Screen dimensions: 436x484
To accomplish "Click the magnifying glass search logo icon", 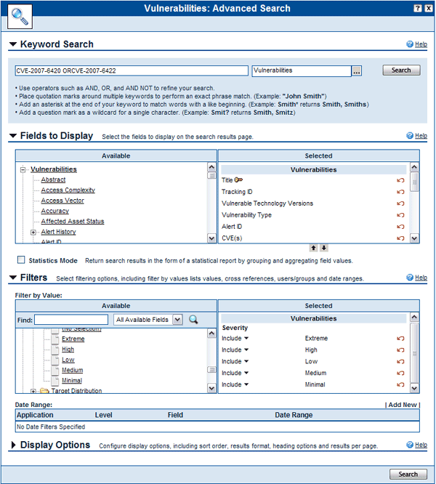I will pyautogui.click(x=20, y=17).
